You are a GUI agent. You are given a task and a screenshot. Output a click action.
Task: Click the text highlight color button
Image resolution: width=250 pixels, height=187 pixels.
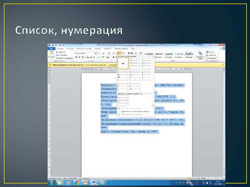point(103,57)
